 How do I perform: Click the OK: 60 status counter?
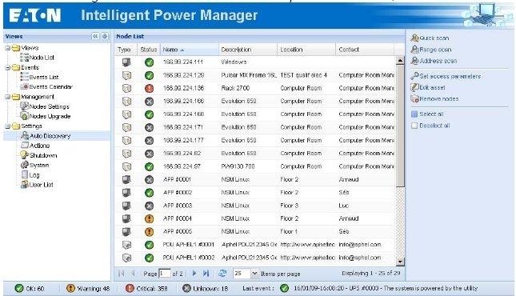coord(30,289)
